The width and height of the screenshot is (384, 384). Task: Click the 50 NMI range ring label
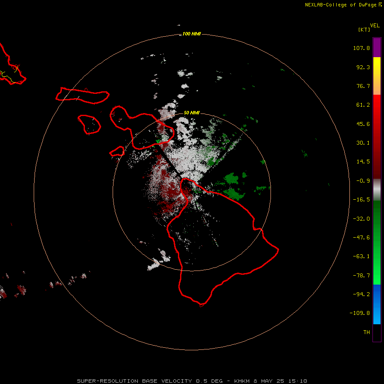pyautogui.click(x=192, y=113)
